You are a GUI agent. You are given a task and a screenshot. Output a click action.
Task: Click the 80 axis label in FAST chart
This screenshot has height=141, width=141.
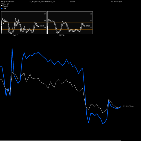(x=45, y=14)
